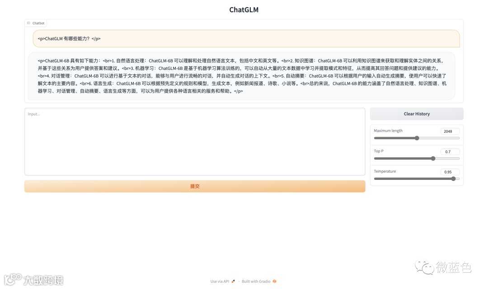
Task: Click the bot reply starting with ChatGLM-6B 具有如下能力
Action: tap(241, 76)
